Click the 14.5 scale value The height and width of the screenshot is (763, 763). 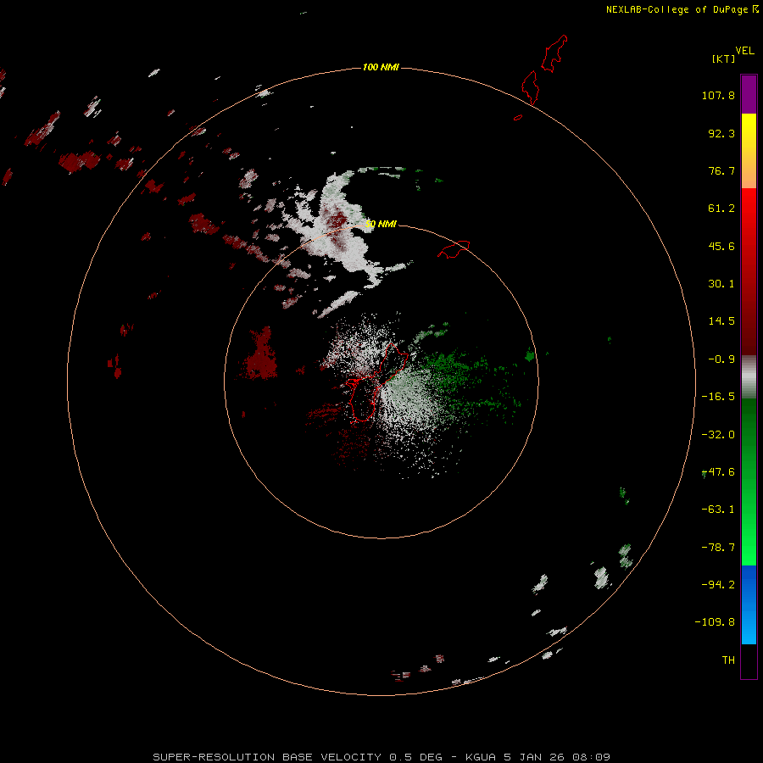(721, 321)
